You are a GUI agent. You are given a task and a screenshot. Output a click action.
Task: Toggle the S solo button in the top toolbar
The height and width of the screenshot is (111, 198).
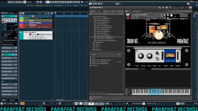pyautogui.click(x=11, y=2)
